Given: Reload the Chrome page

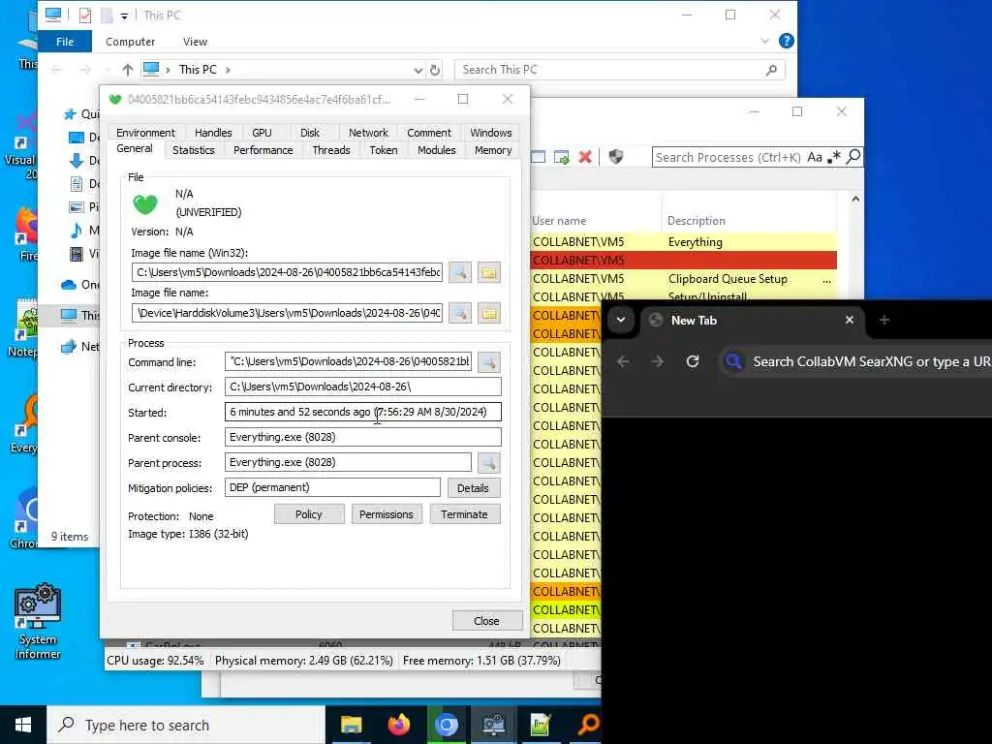Looking at the screenshot, I should [x=693, y=361].
